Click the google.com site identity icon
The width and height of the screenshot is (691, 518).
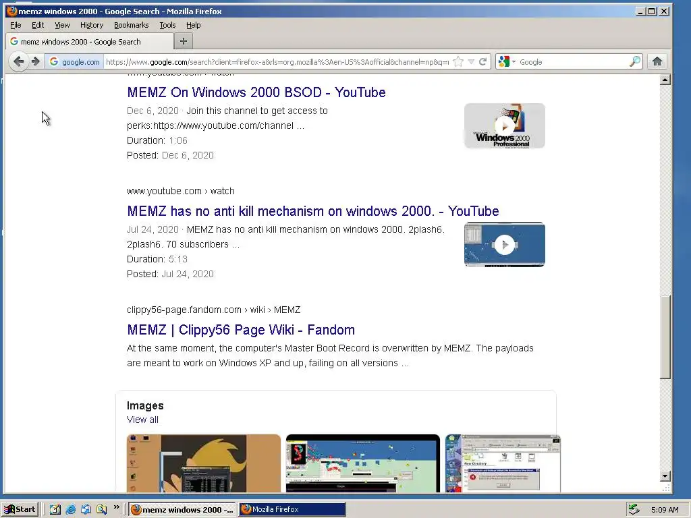click(74, 62)
